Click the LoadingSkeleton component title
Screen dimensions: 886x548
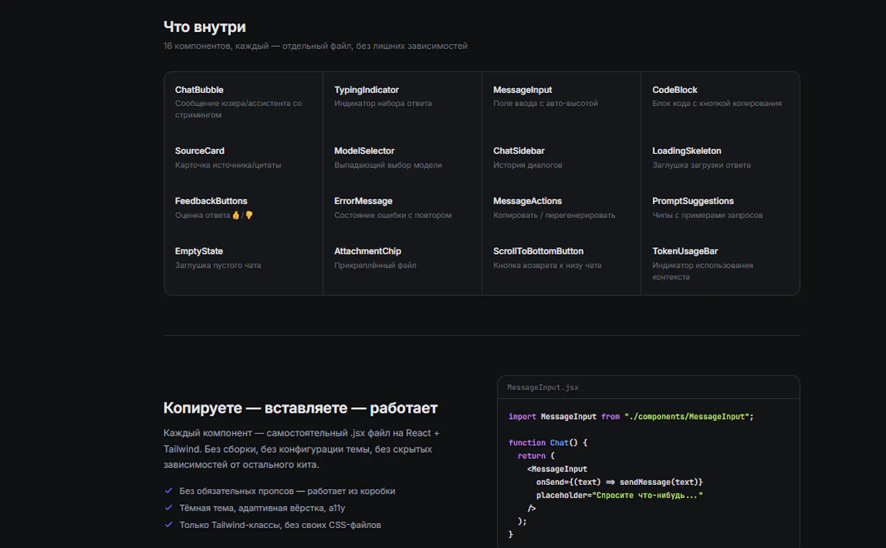tap(687, 151)
